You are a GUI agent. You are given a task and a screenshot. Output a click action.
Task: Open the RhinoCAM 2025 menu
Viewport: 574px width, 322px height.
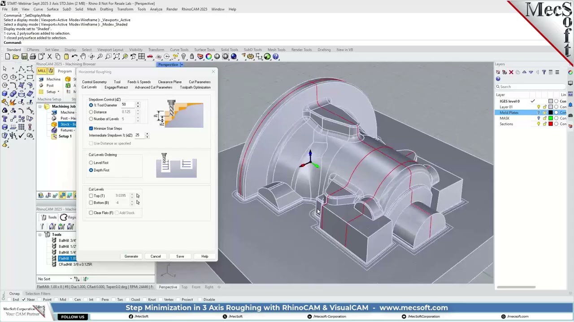point(194,9)
